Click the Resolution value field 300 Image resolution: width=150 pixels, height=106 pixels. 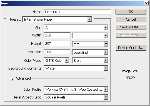coord(57,52)
